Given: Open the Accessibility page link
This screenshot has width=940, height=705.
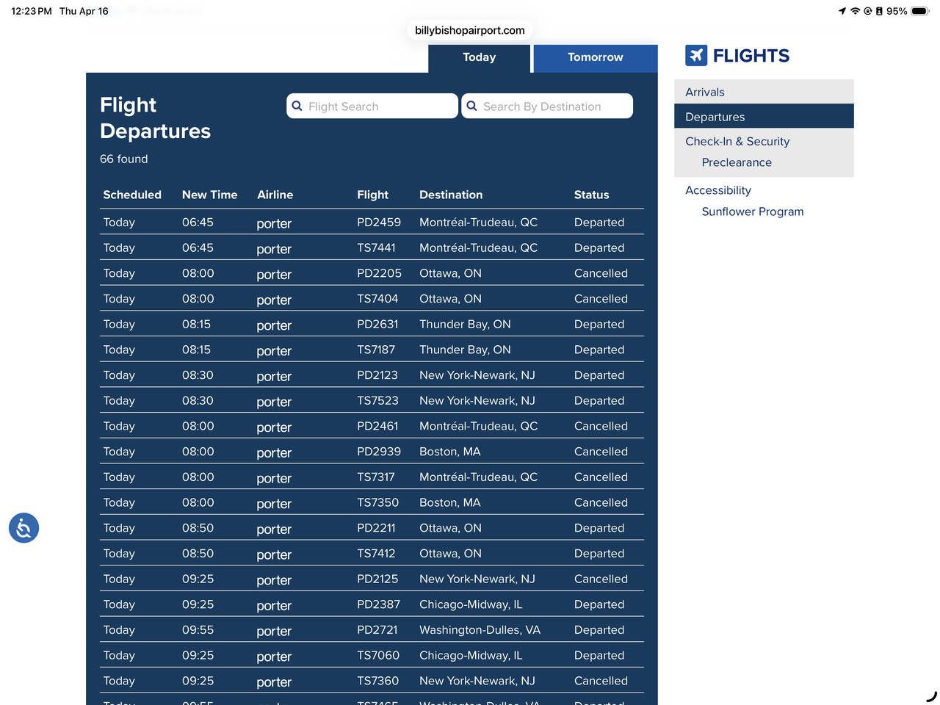Looking at the screenshot, I should click(x=718, y=190).
